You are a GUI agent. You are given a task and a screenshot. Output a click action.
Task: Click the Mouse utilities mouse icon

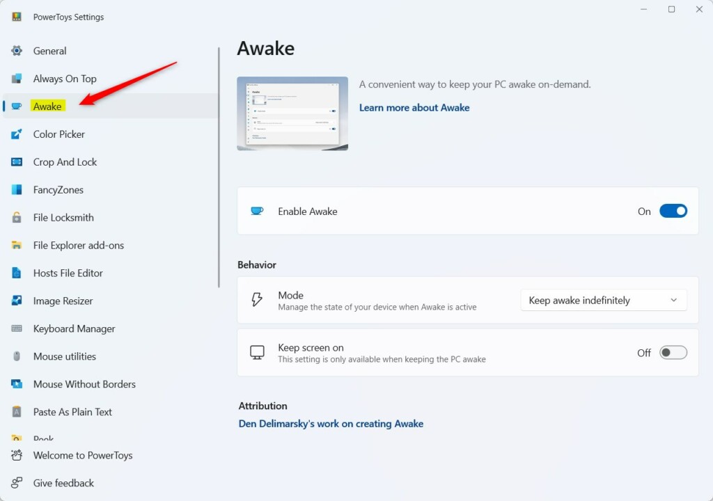point(17,356)
